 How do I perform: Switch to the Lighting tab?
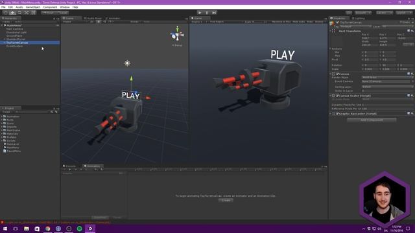pos(359,18)
